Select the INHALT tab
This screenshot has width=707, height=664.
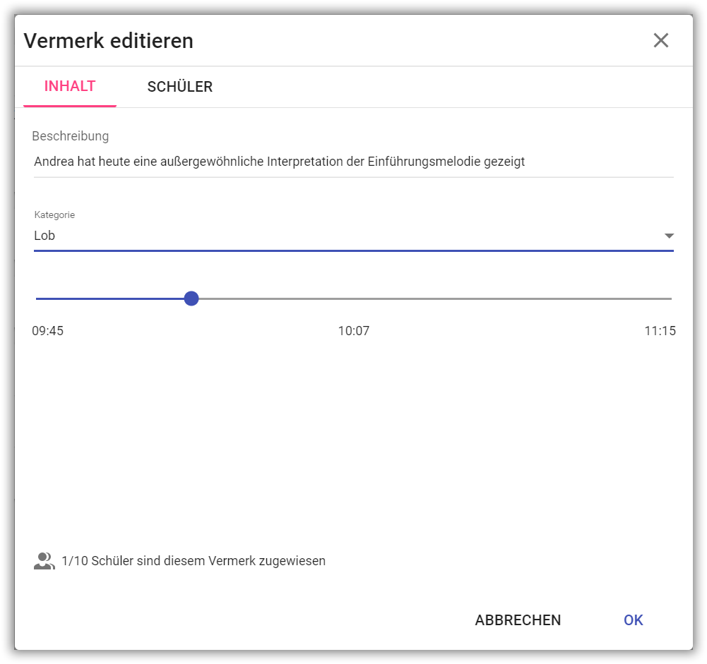(x=70, y=87)
